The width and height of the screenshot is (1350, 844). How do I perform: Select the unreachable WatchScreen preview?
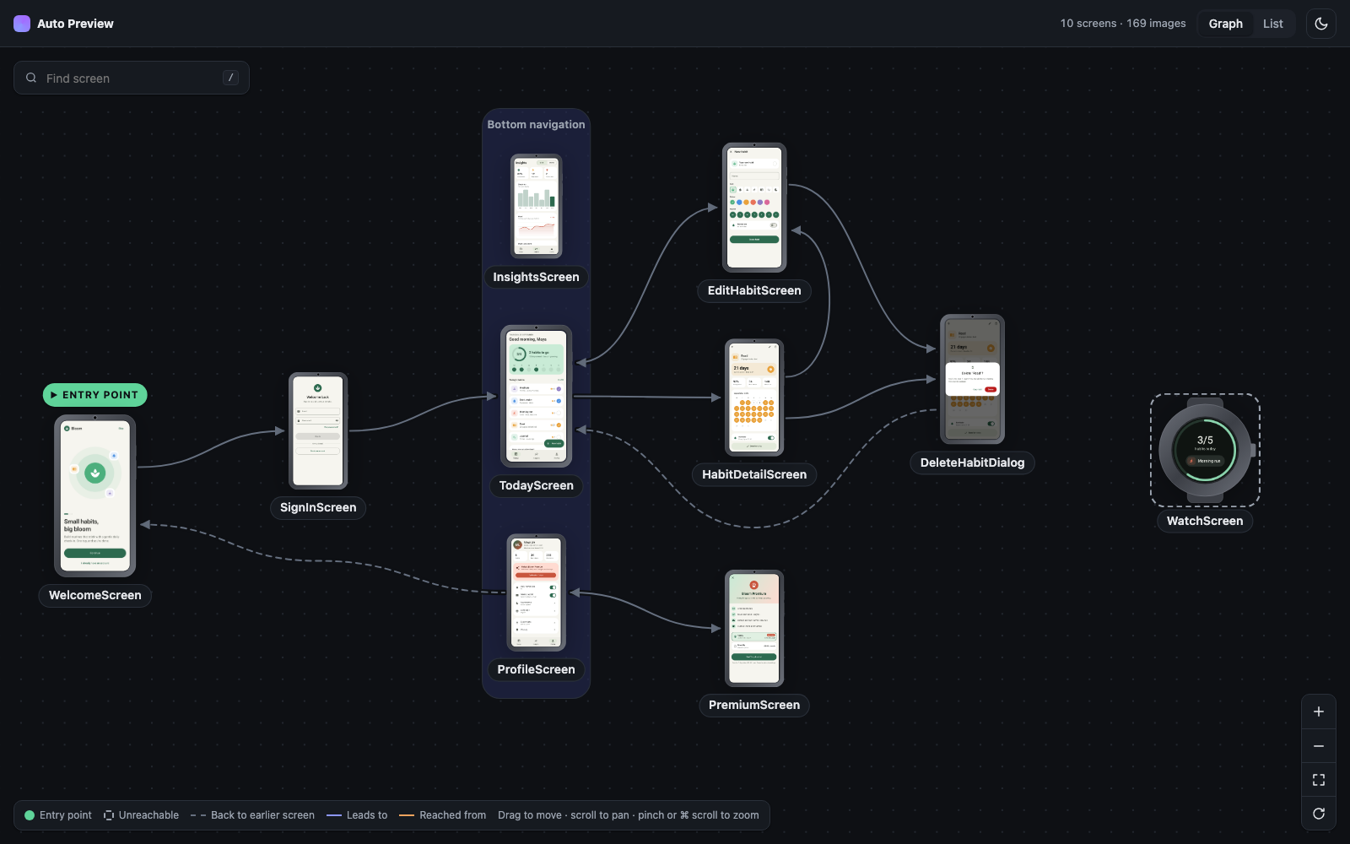1205,450
